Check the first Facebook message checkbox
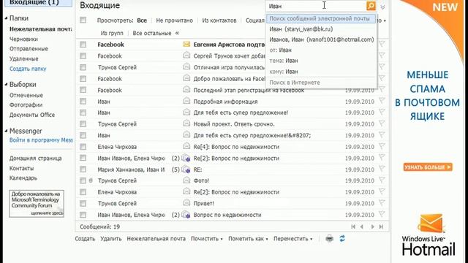The width and height of the screenshot is (468, 263). [83, 45]
